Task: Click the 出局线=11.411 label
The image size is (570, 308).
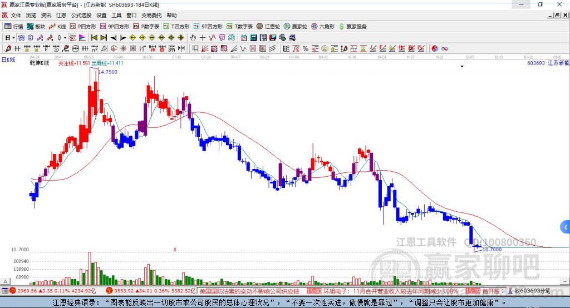Action: (107, 63)
